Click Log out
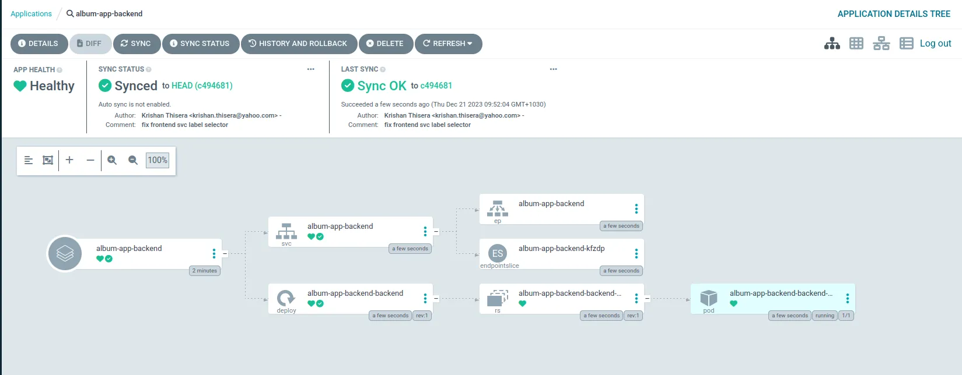The image size is (962, 375). 935,43
